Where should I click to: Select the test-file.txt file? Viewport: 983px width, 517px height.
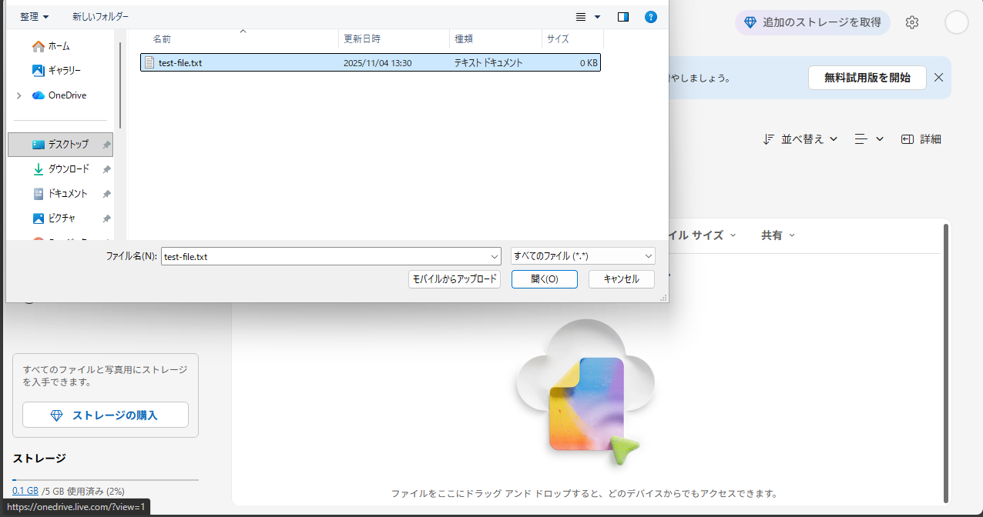click(180, 63)
